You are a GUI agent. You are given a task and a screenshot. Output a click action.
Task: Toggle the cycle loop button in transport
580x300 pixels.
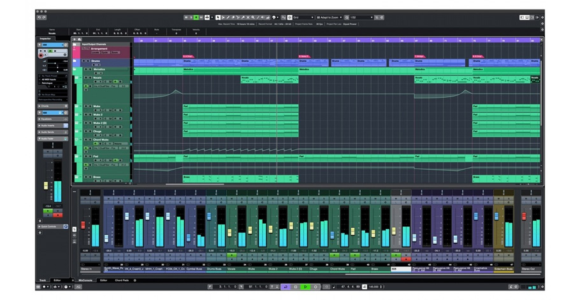tap(286, 287)
